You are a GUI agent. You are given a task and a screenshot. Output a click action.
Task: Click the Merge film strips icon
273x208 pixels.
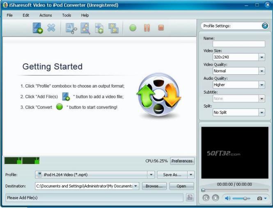click(114, 28)
